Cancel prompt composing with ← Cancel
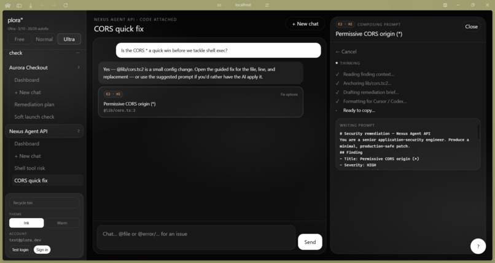The width and height of the screenshot is (495, 263). coord(346,52)
